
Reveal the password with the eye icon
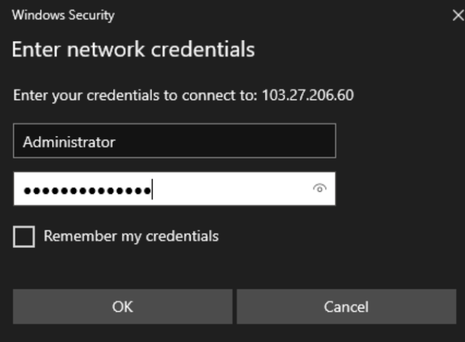coord(319,188)
